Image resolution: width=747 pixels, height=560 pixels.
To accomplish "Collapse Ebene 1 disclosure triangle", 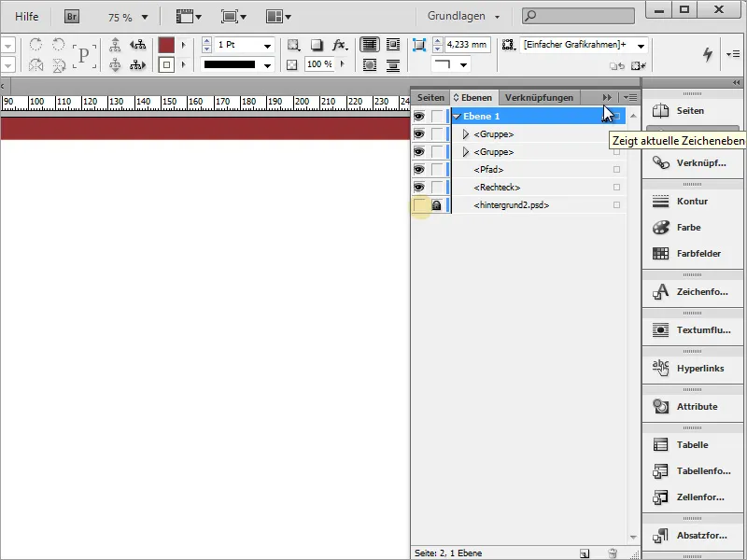I will pyautogui.click(x=458, y=116).
